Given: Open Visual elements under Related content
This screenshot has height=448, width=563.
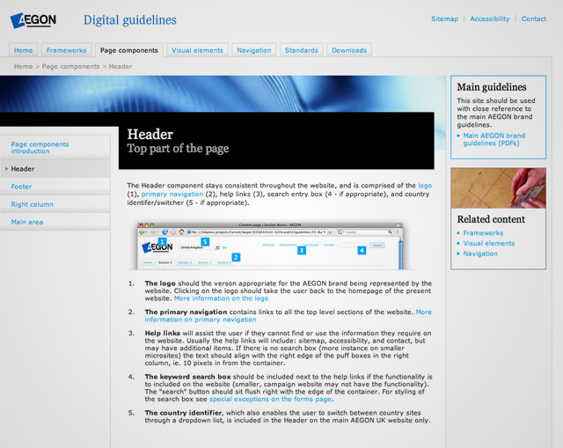Looking at the screenshot, I should (x=489, y=243).
